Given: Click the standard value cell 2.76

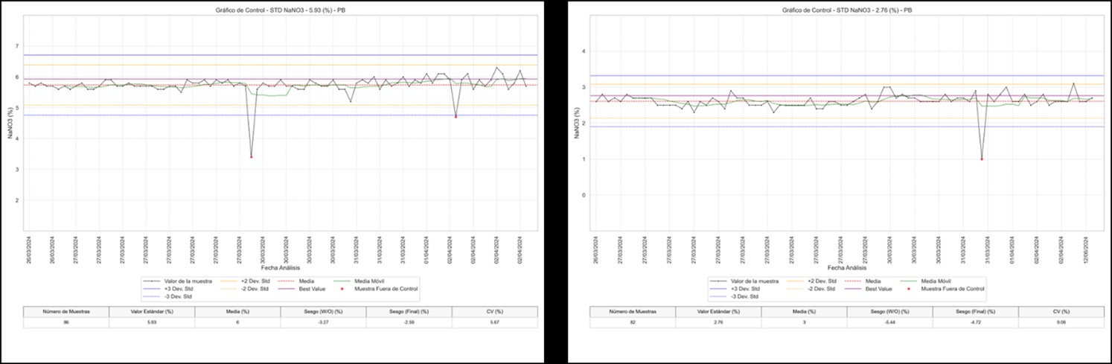Looking at the screenshot, I should (x=718, y=322).
